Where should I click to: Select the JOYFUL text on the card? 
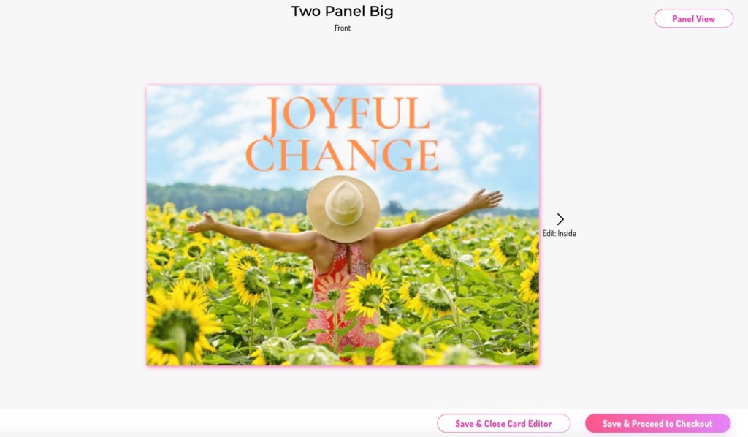(348, 113)
